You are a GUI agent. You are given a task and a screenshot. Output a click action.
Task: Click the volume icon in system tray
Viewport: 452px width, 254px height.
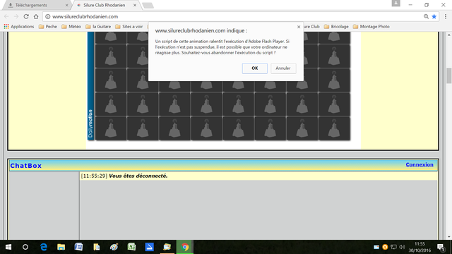[x=402, y=247]
